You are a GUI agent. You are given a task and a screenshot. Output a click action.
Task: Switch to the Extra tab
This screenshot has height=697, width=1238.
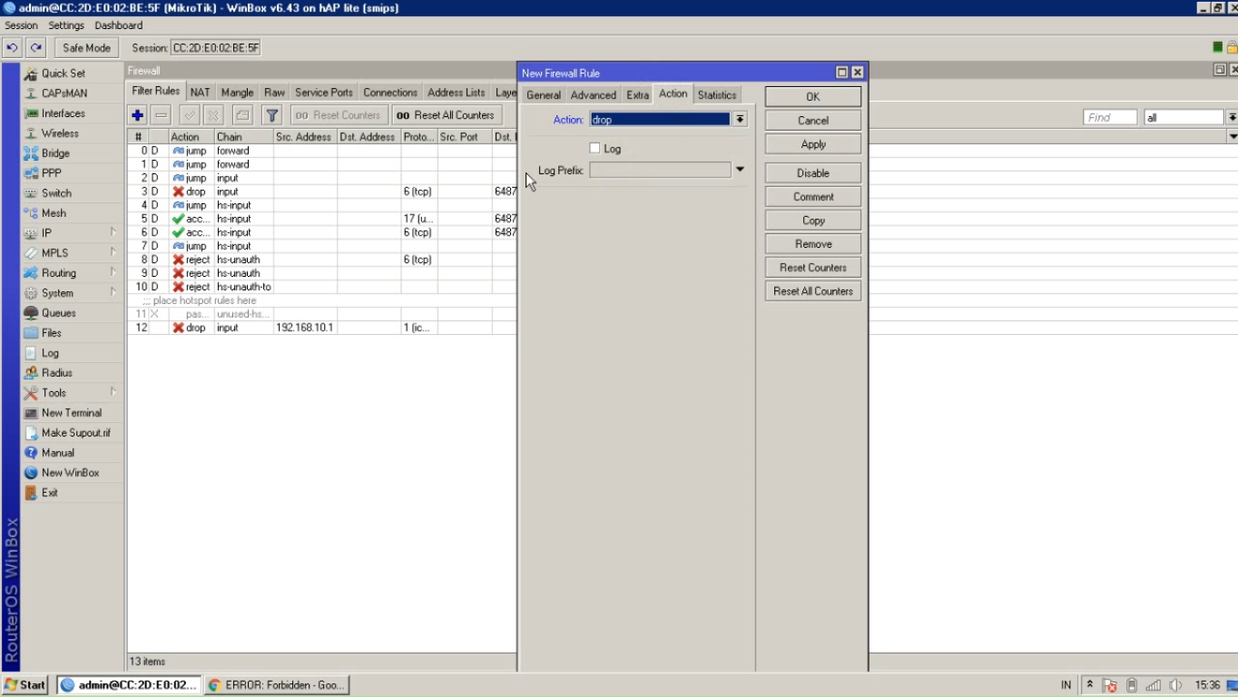638,95
